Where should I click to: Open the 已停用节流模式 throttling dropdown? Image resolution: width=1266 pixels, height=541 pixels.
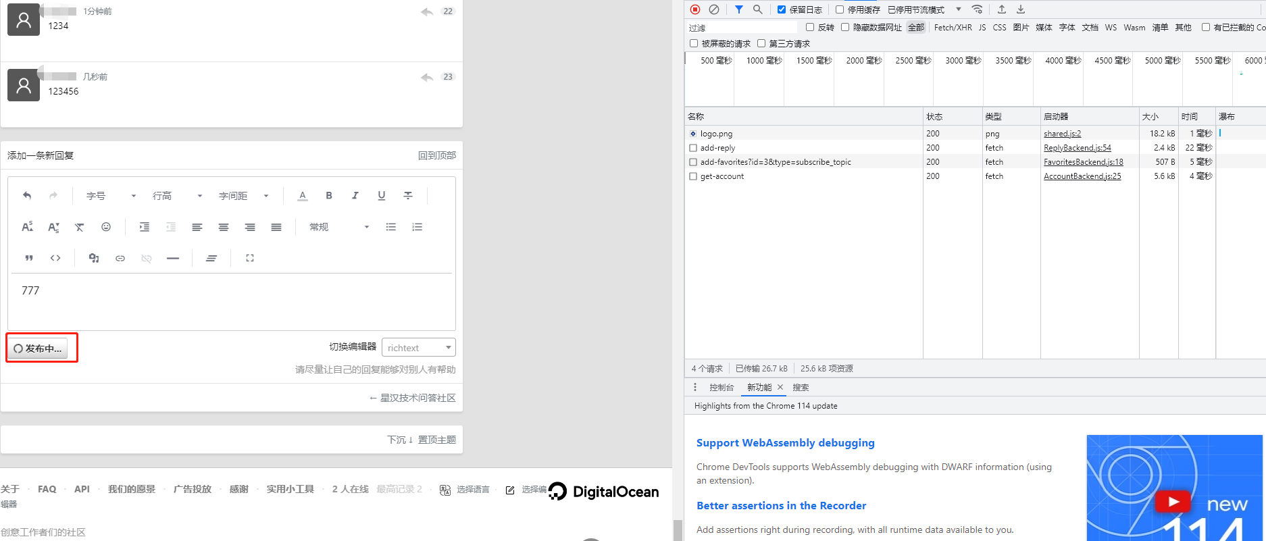point(924,9)
